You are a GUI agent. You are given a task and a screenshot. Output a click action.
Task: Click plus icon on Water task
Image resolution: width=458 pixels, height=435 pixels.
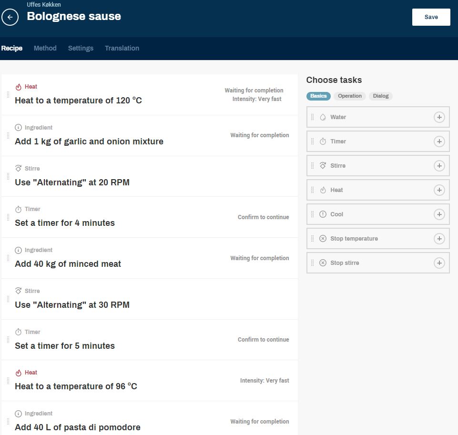point(439,117)
